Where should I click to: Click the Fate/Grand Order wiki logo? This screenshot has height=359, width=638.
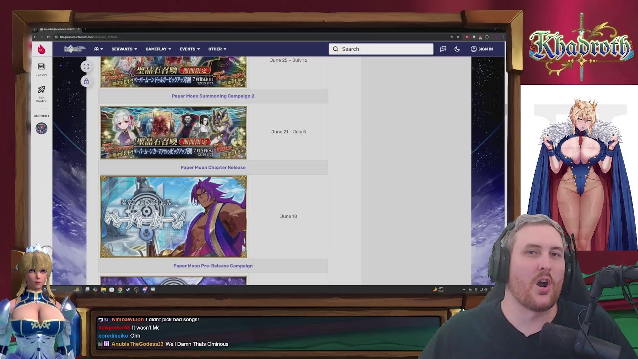coord(75,49)
